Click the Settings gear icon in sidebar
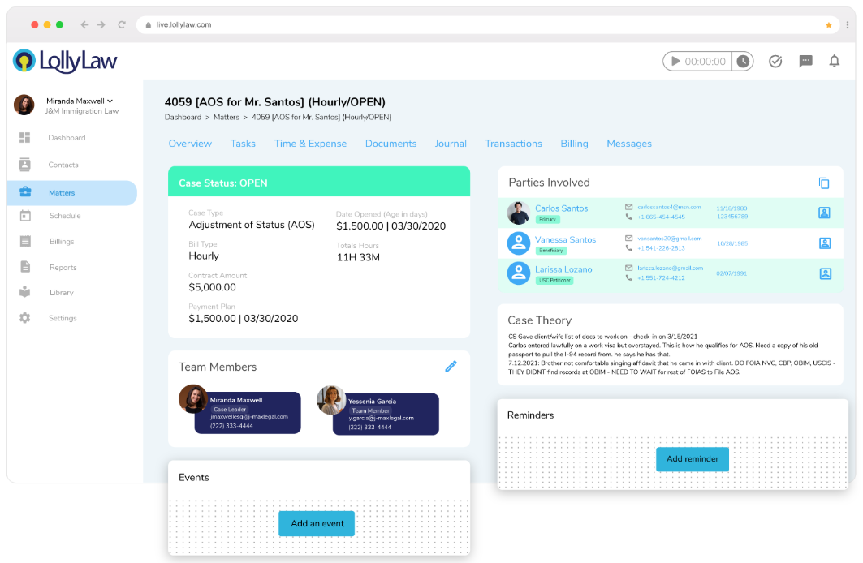Screen dimensions: 863x563 pos(25,318)
